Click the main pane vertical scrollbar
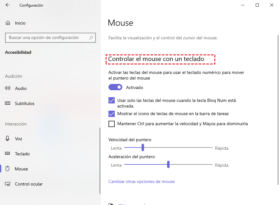279x205 pixels. point(278,110)
